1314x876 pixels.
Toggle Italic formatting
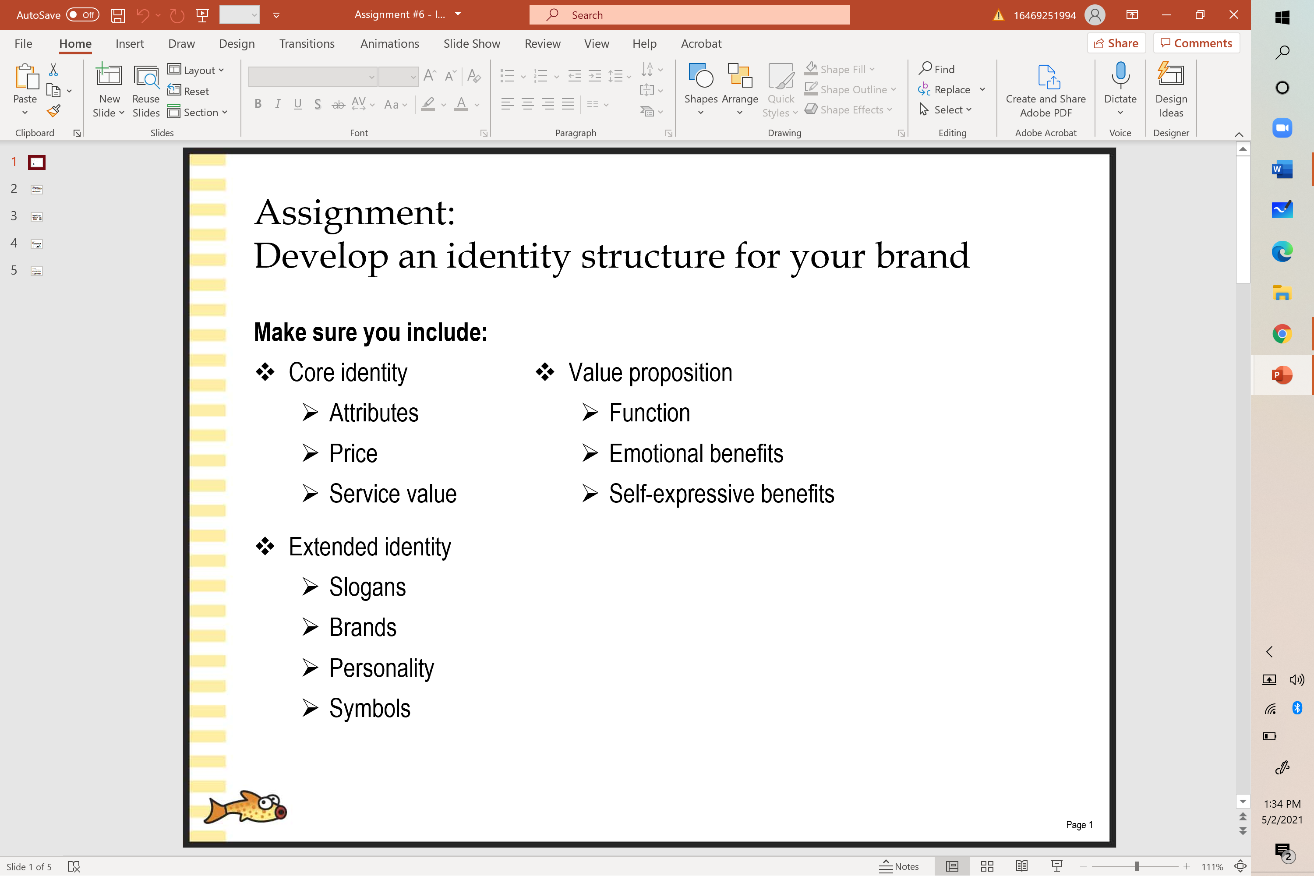tap(278, 104)
